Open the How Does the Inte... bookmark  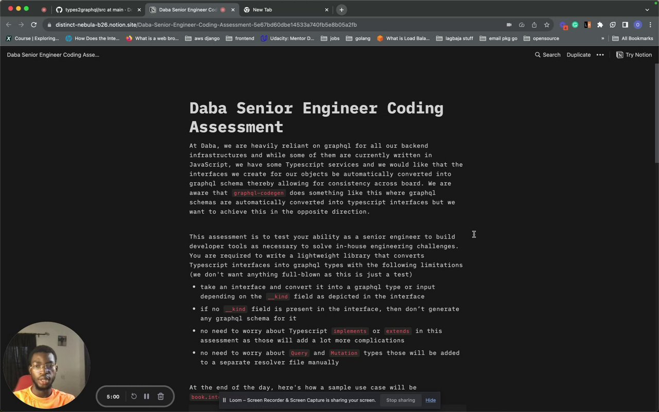tap(92, 38)
